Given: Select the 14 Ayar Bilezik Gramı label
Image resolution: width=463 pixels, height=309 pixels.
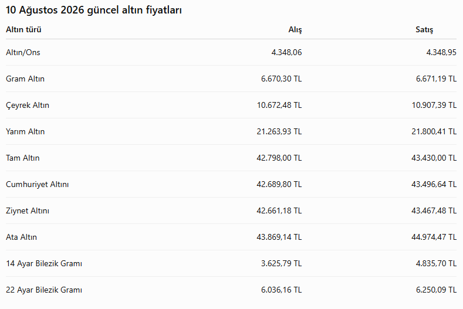Looking at the screenshot, I should click(44, 263).
